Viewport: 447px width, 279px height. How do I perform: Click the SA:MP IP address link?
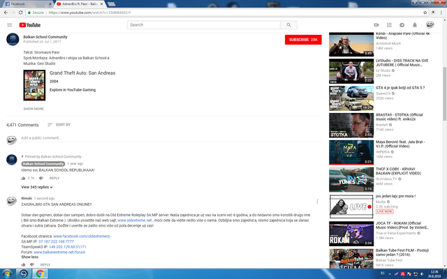56,241
